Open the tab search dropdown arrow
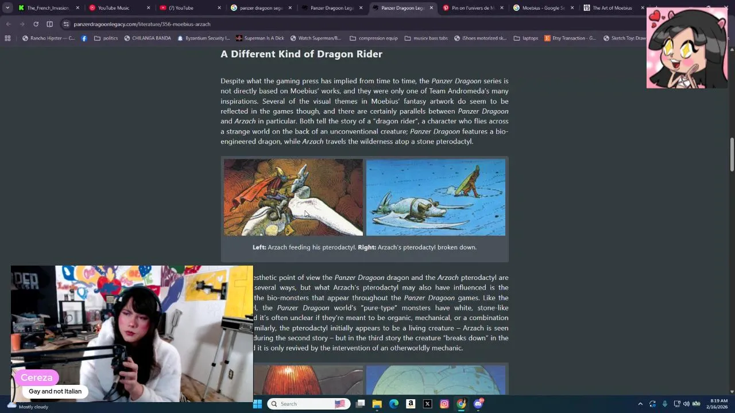 pyautogui.click(x=7, y=8)
